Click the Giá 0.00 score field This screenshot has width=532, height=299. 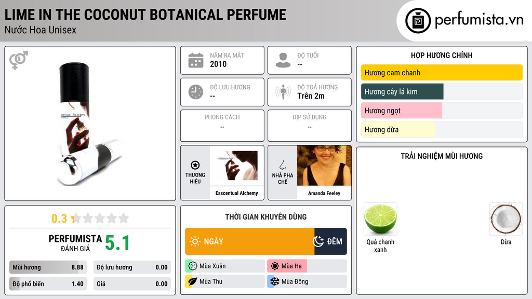pyautogui.click(x=132, y=284)
